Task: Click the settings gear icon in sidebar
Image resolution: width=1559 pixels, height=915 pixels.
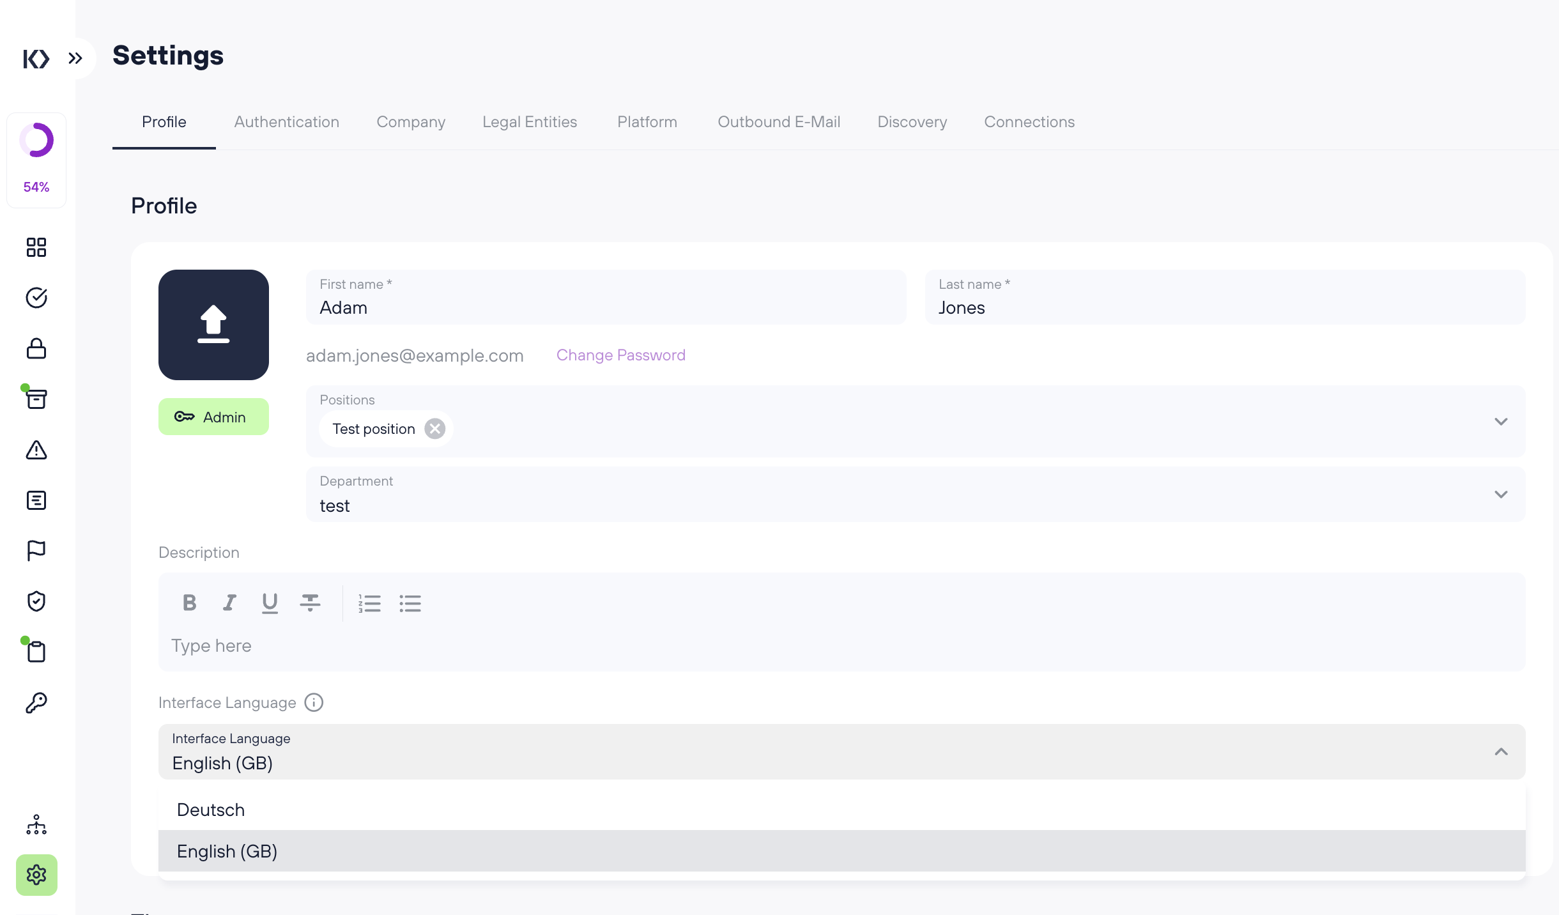Action: pyautogui.click(x=36, y=875)
